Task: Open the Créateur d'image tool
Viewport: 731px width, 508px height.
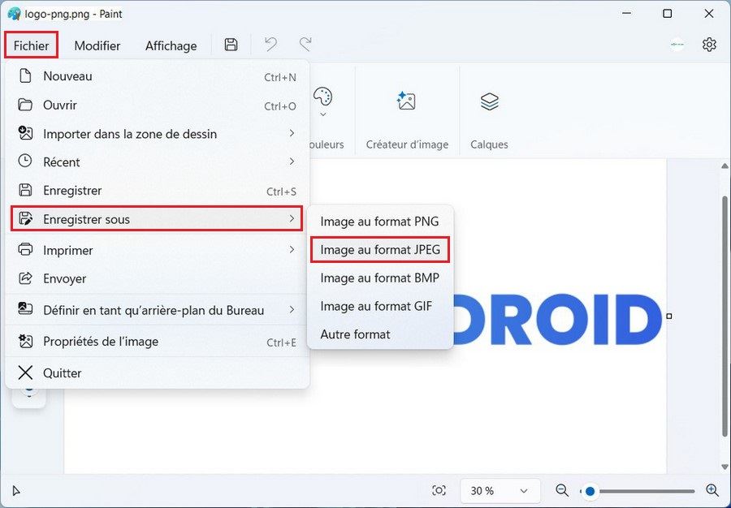Action: point(406,101)
